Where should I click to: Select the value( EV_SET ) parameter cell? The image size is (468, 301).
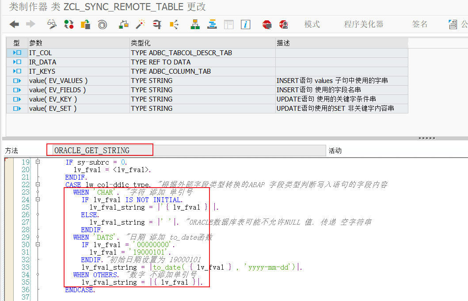pyautogui.click(x=79, y=109)
